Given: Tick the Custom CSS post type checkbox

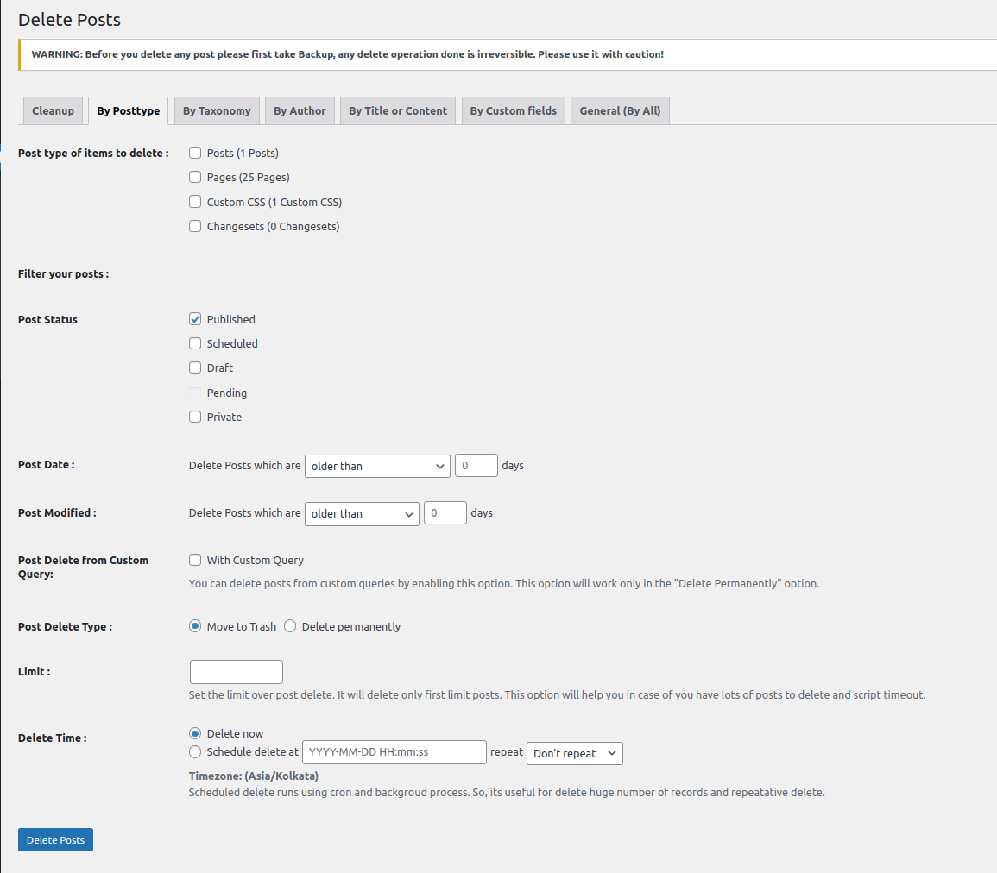Looking at the screenshot, I should 195,202.
